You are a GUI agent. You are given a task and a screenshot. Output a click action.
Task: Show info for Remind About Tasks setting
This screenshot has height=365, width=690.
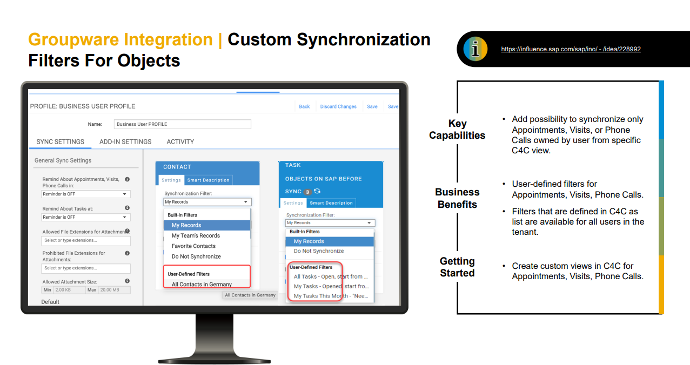pos(127,207)
